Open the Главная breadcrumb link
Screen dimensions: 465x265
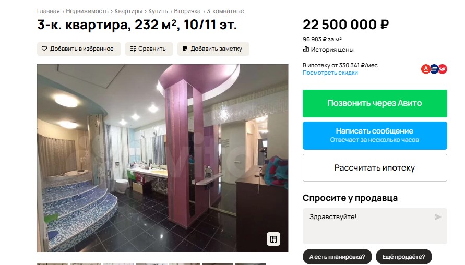tap(49, 11)
